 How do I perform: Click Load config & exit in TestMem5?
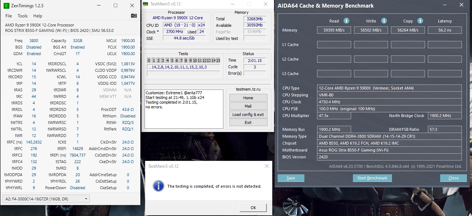(x=248, y=115)
